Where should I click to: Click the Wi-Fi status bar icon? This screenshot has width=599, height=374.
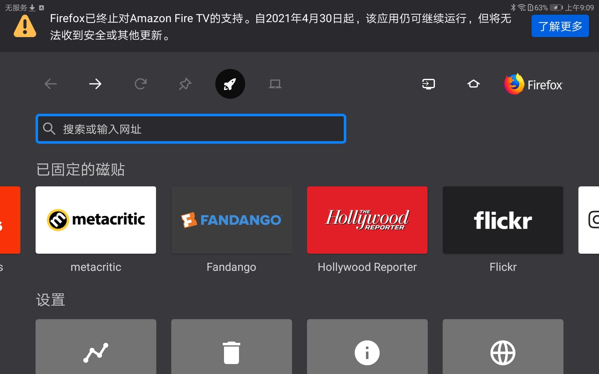[522, 7]
